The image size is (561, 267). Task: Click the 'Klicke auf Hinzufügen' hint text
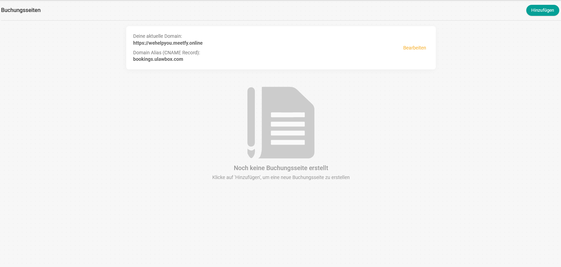[281, 177]
